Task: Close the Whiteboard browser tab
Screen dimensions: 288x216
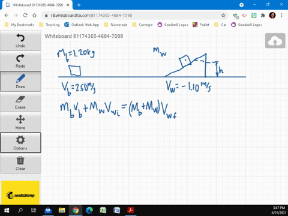Action: click(68, 5)
